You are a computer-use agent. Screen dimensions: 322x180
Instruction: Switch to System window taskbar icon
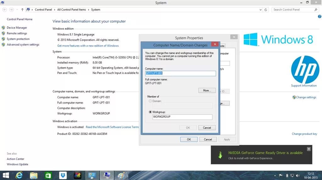point(107,176)
